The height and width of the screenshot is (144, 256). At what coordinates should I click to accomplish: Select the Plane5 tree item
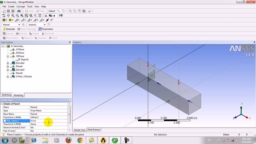coord(19,73)
